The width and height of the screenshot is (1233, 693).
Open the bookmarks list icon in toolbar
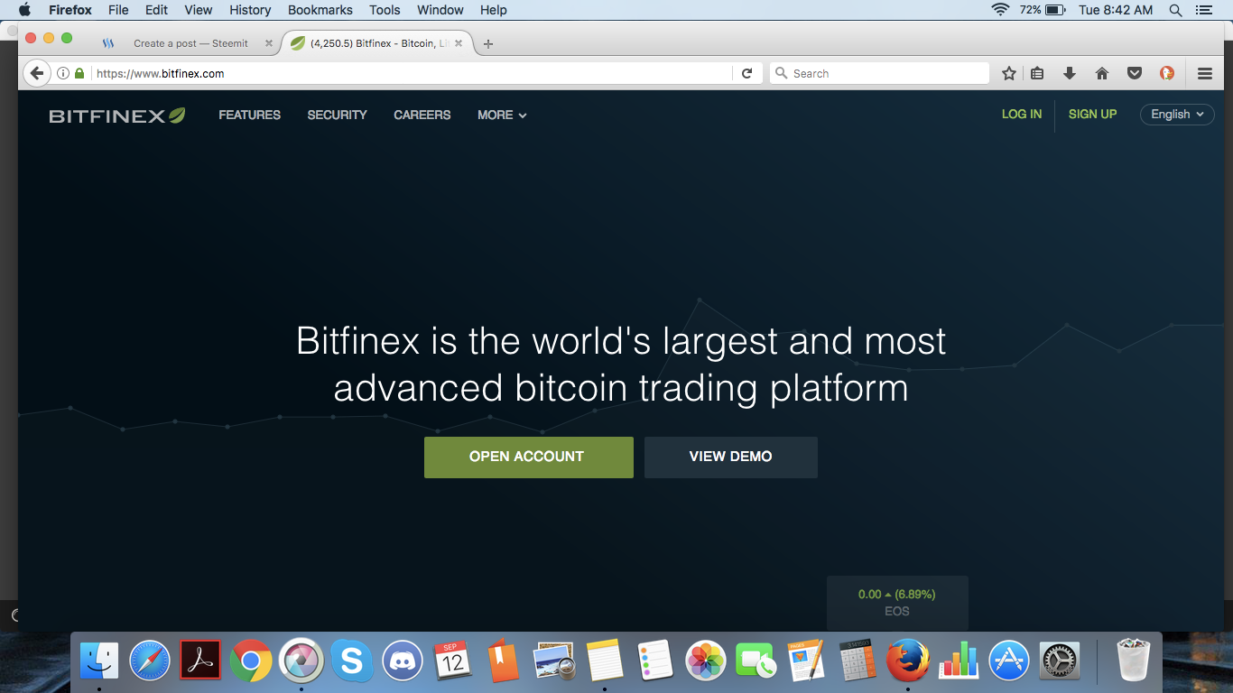click(x=1037, y=73)
